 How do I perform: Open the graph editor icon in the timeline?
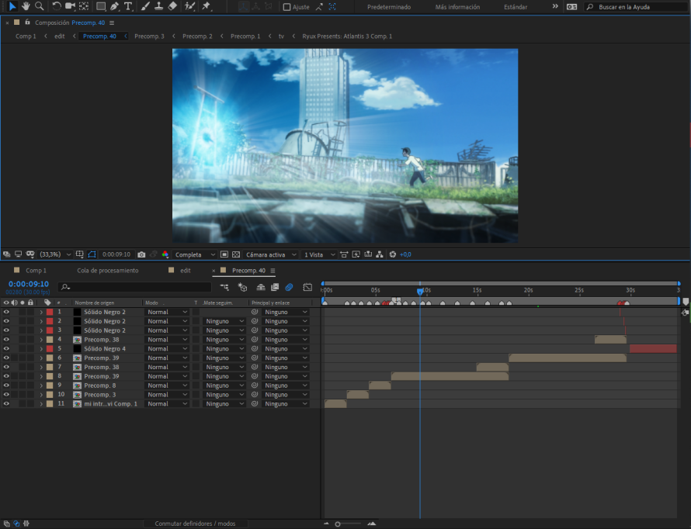(307, 287)
